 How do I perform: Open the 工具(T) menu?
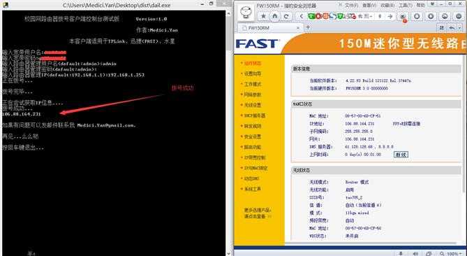pos(406,6)
